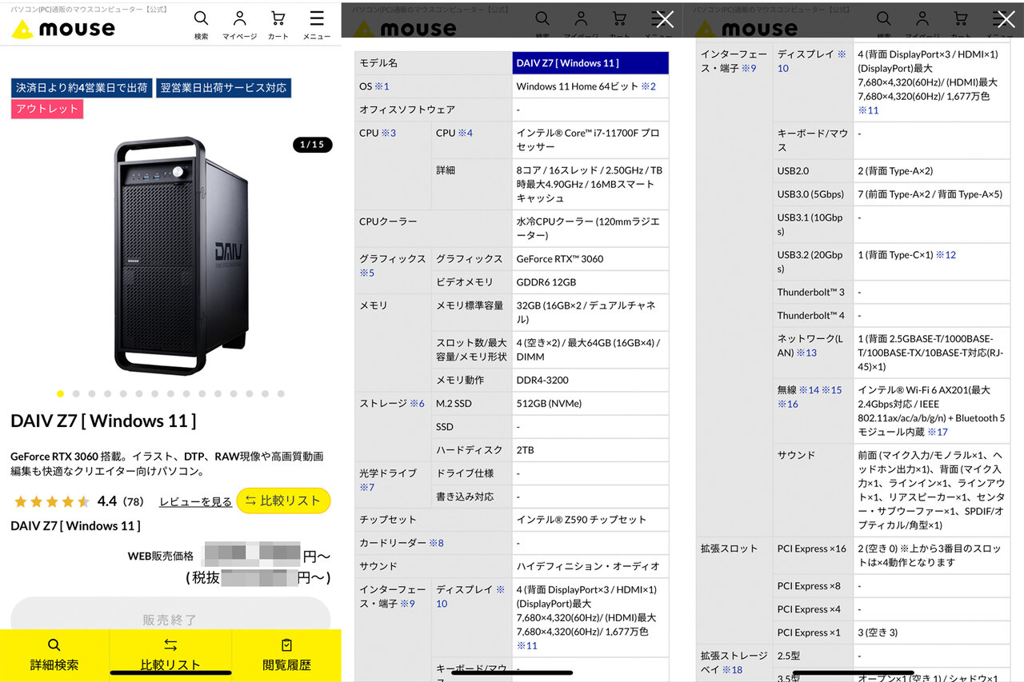The width and height of the screenshot is (1024, 682).
Task: Select the 7 (前面 Type-A×2 / 背面 Type-A×5) cell
Action: (932, 194)
